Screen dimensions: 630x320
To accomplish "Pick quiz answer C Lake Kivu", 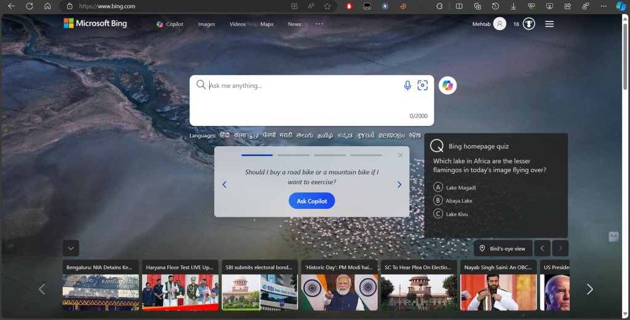I will [x=438, y=214].
